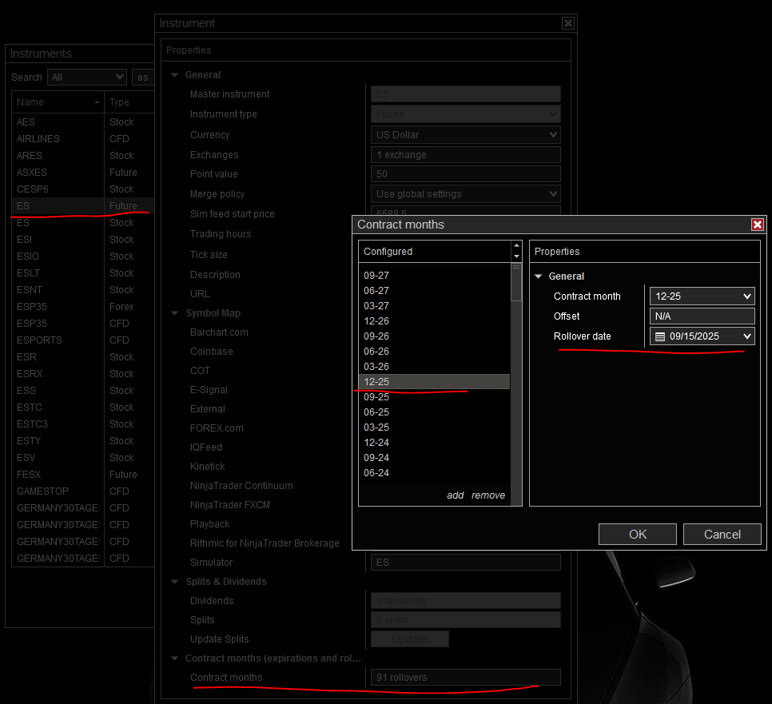772x704 pixels.
Task: Collapse the Symbol Map section
Action: 175,313
